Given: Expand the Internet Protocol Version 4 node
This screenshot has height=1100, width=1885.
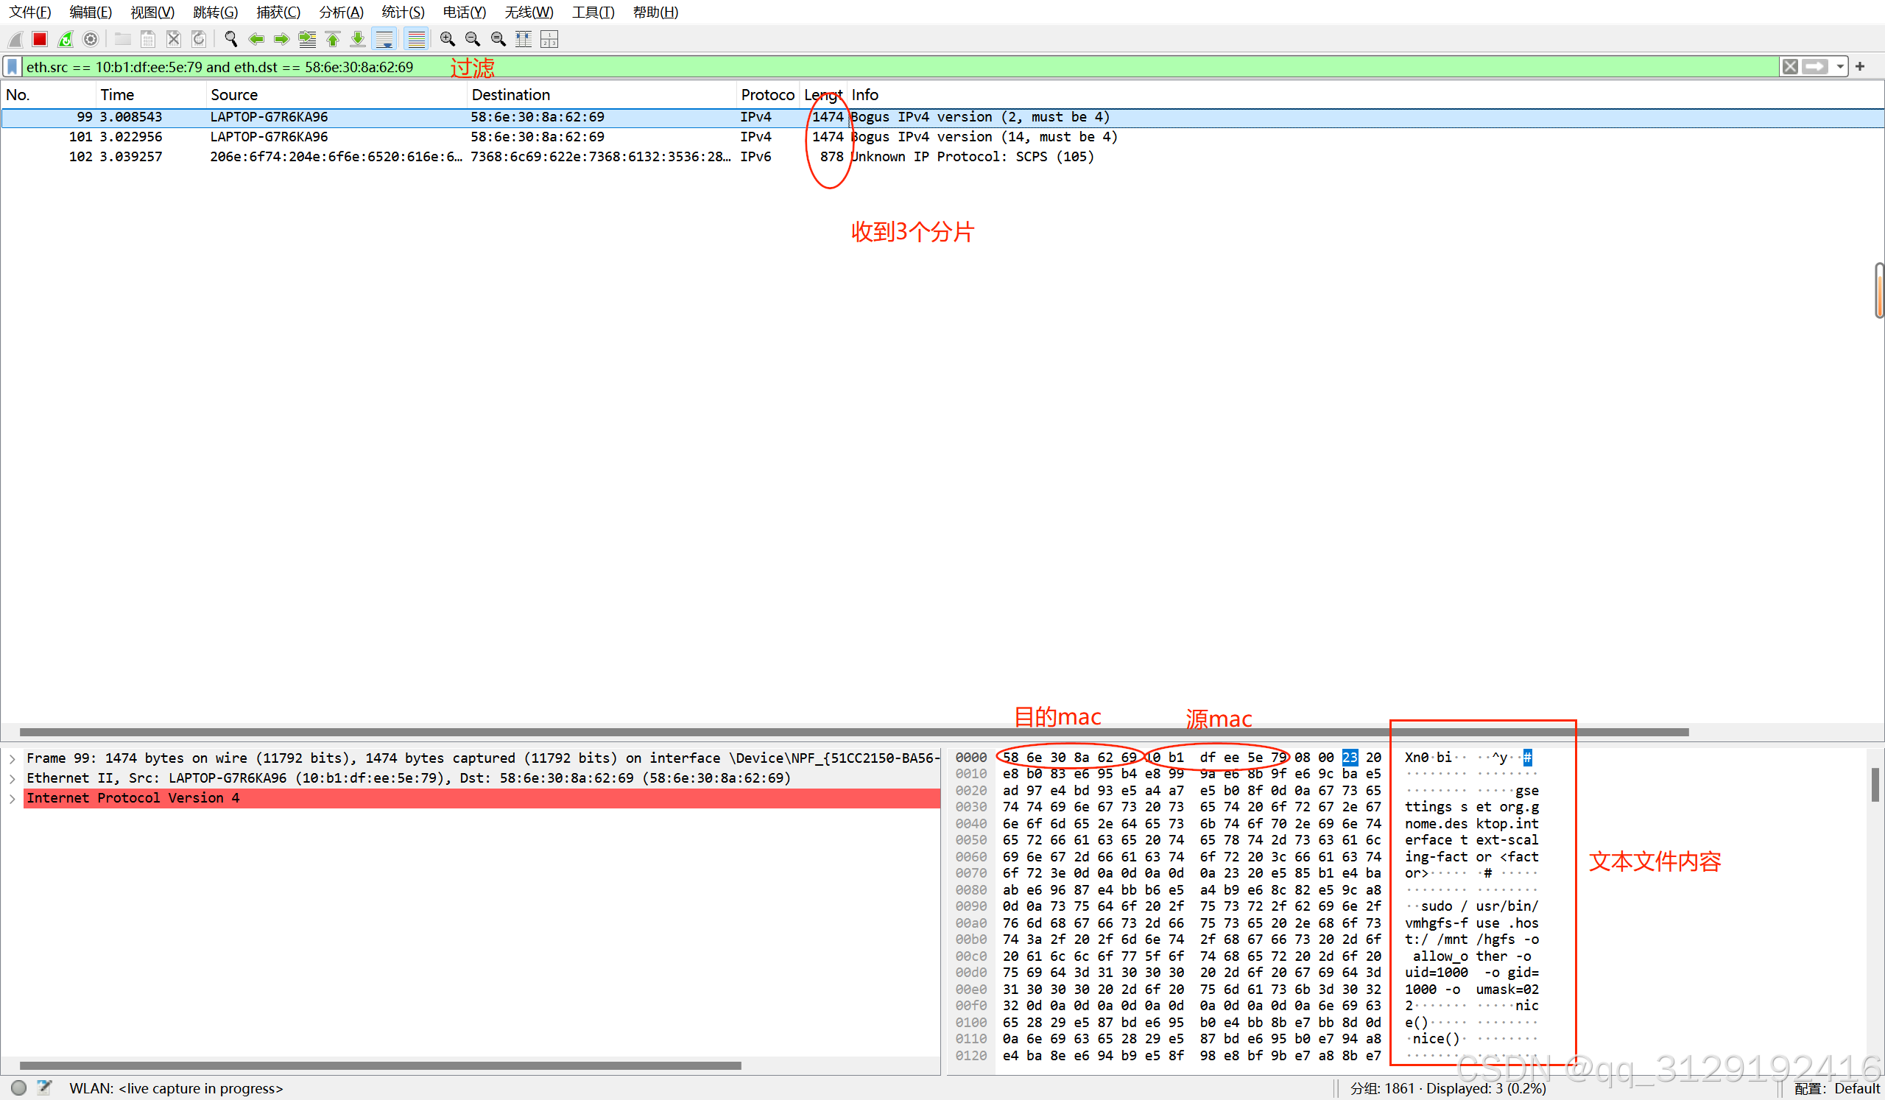Looking at the screenshot, I should tap(13, 798).
